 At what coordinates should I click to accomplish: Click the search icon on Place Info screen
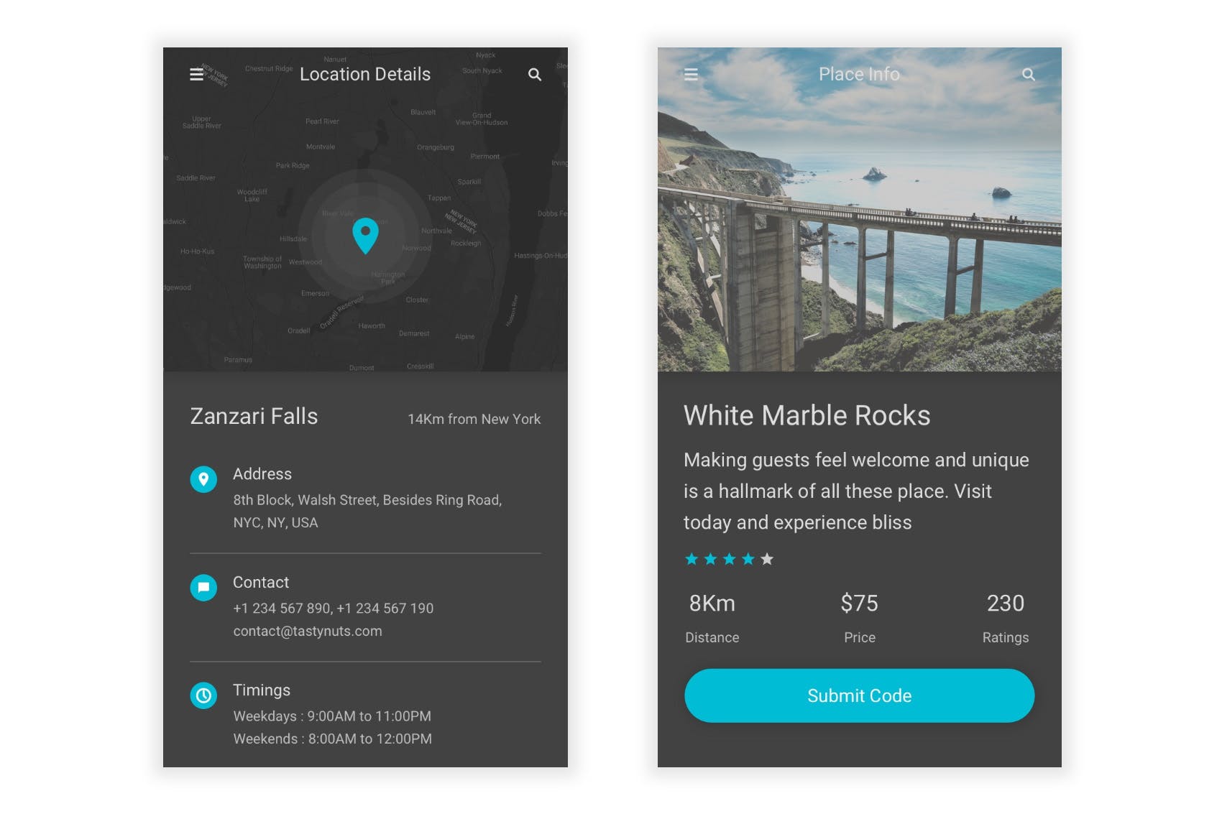coord(1029,74)
